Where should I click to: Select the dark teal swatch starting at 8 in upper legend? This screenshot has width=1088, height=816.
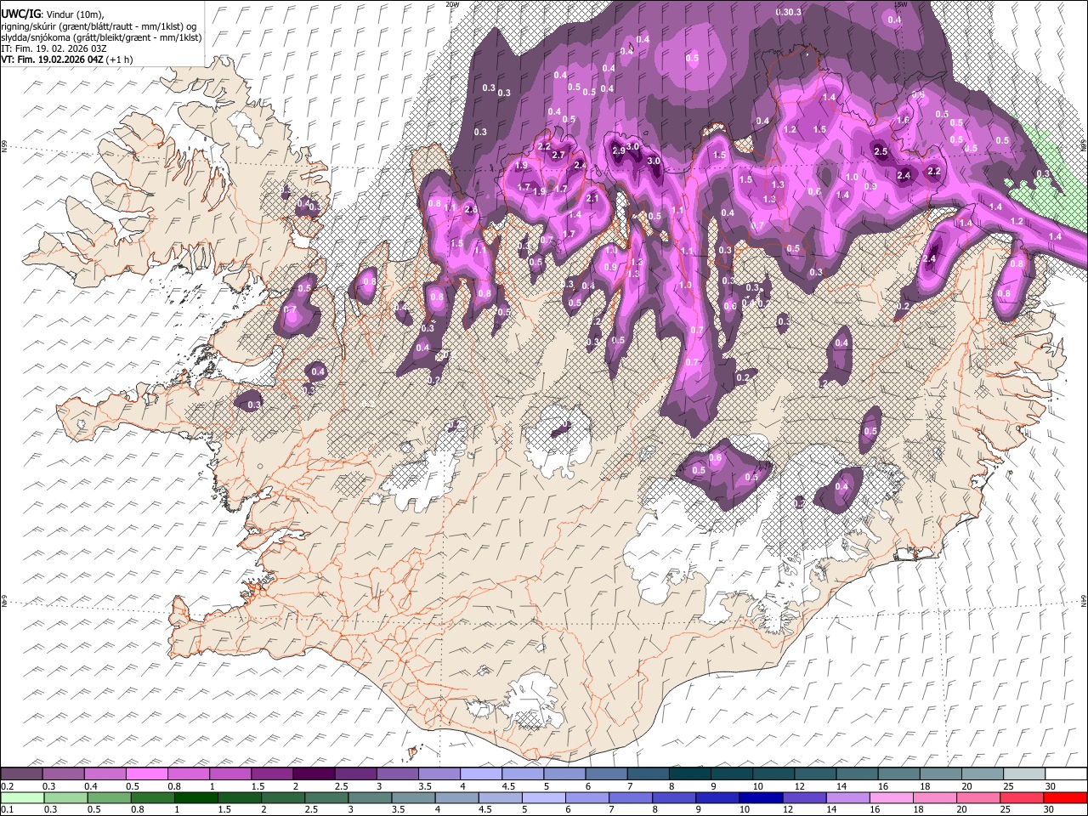[690, 774]
